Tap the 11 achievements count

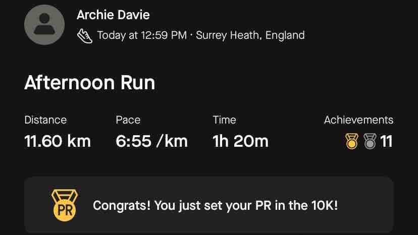pos(386,141)
